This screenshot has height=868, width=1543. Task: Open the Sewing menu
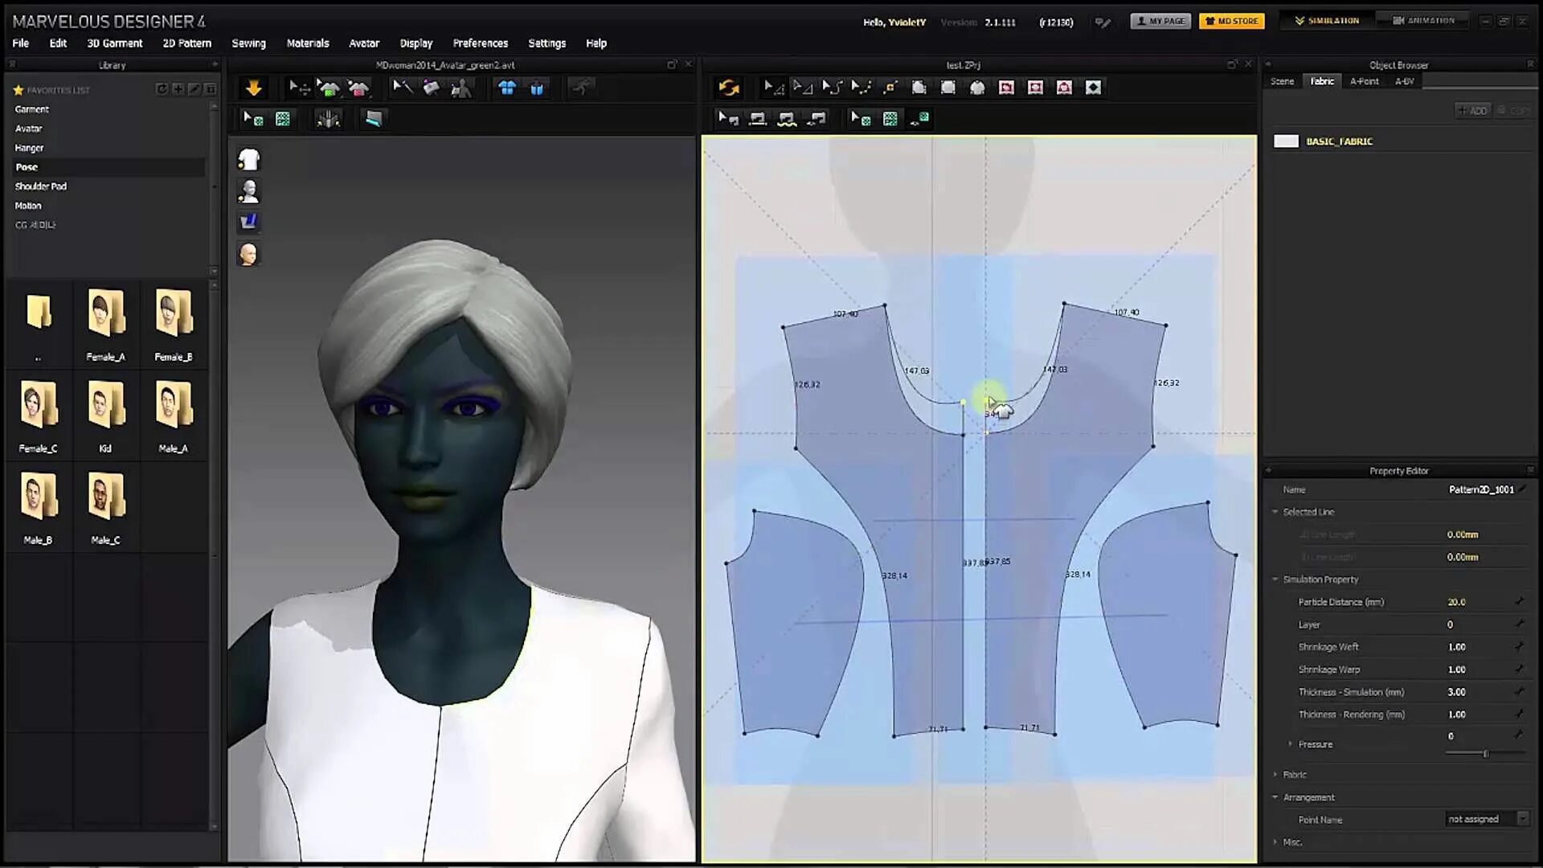(248, 43)
